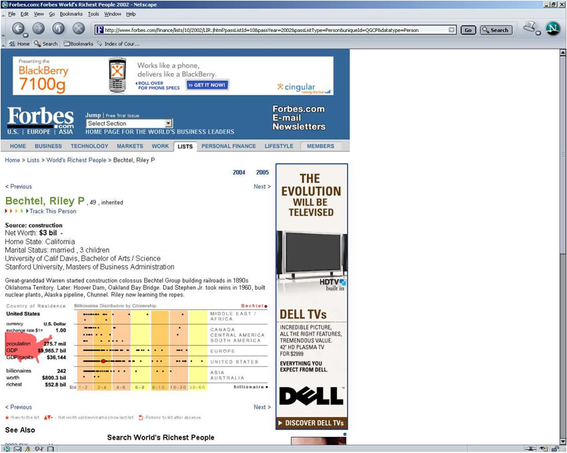567x453 pixels.
Task: Switch to the WORK tab
Action: tap(160, 147)
